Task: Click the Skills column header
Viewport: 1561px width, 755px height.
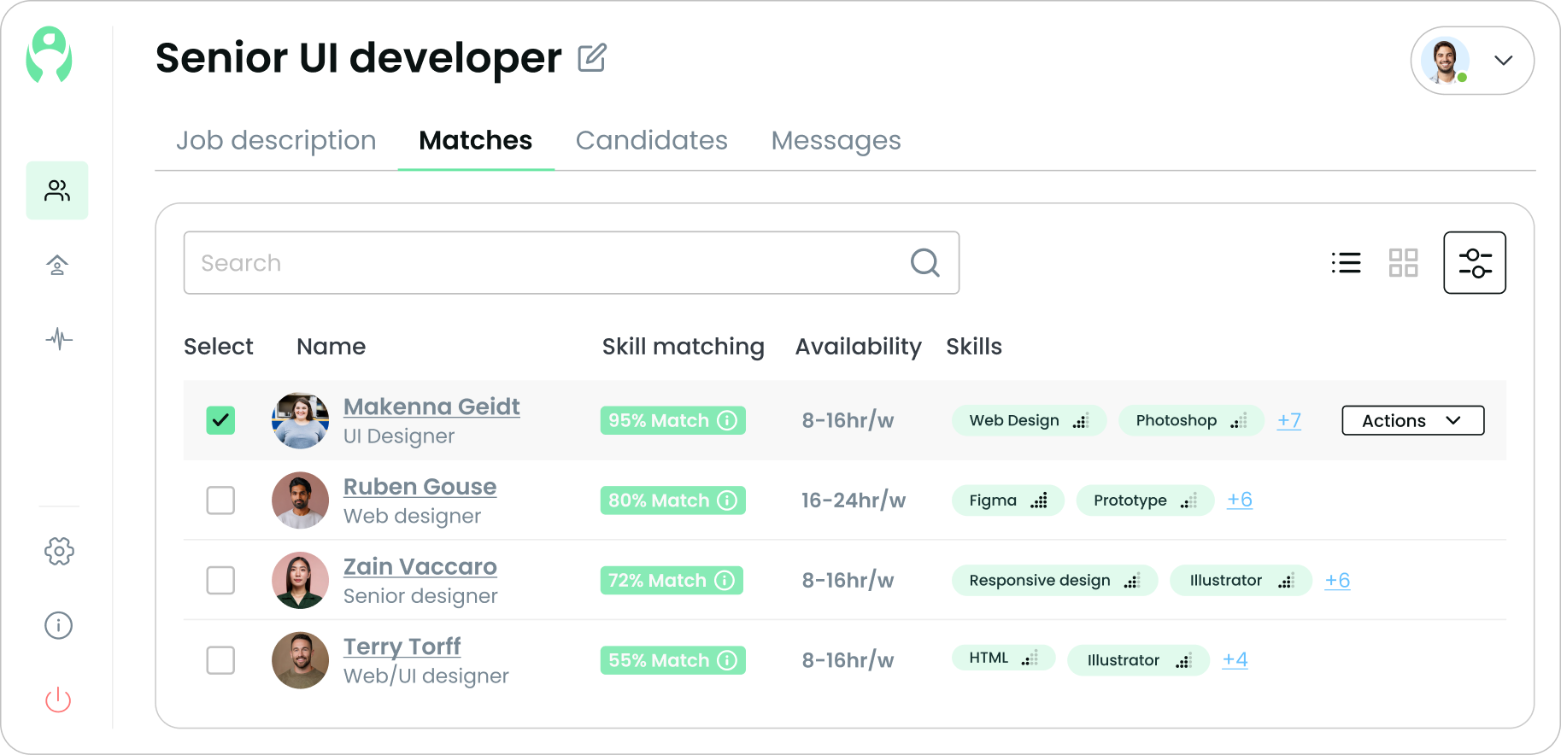Action: point(974,347)
